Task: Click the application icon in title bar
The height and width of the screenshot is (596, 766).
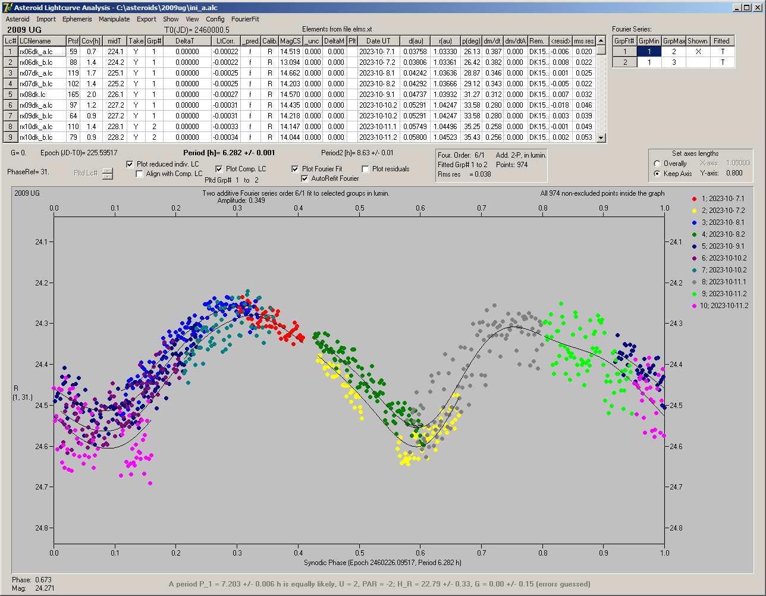Action: [8, 7]
